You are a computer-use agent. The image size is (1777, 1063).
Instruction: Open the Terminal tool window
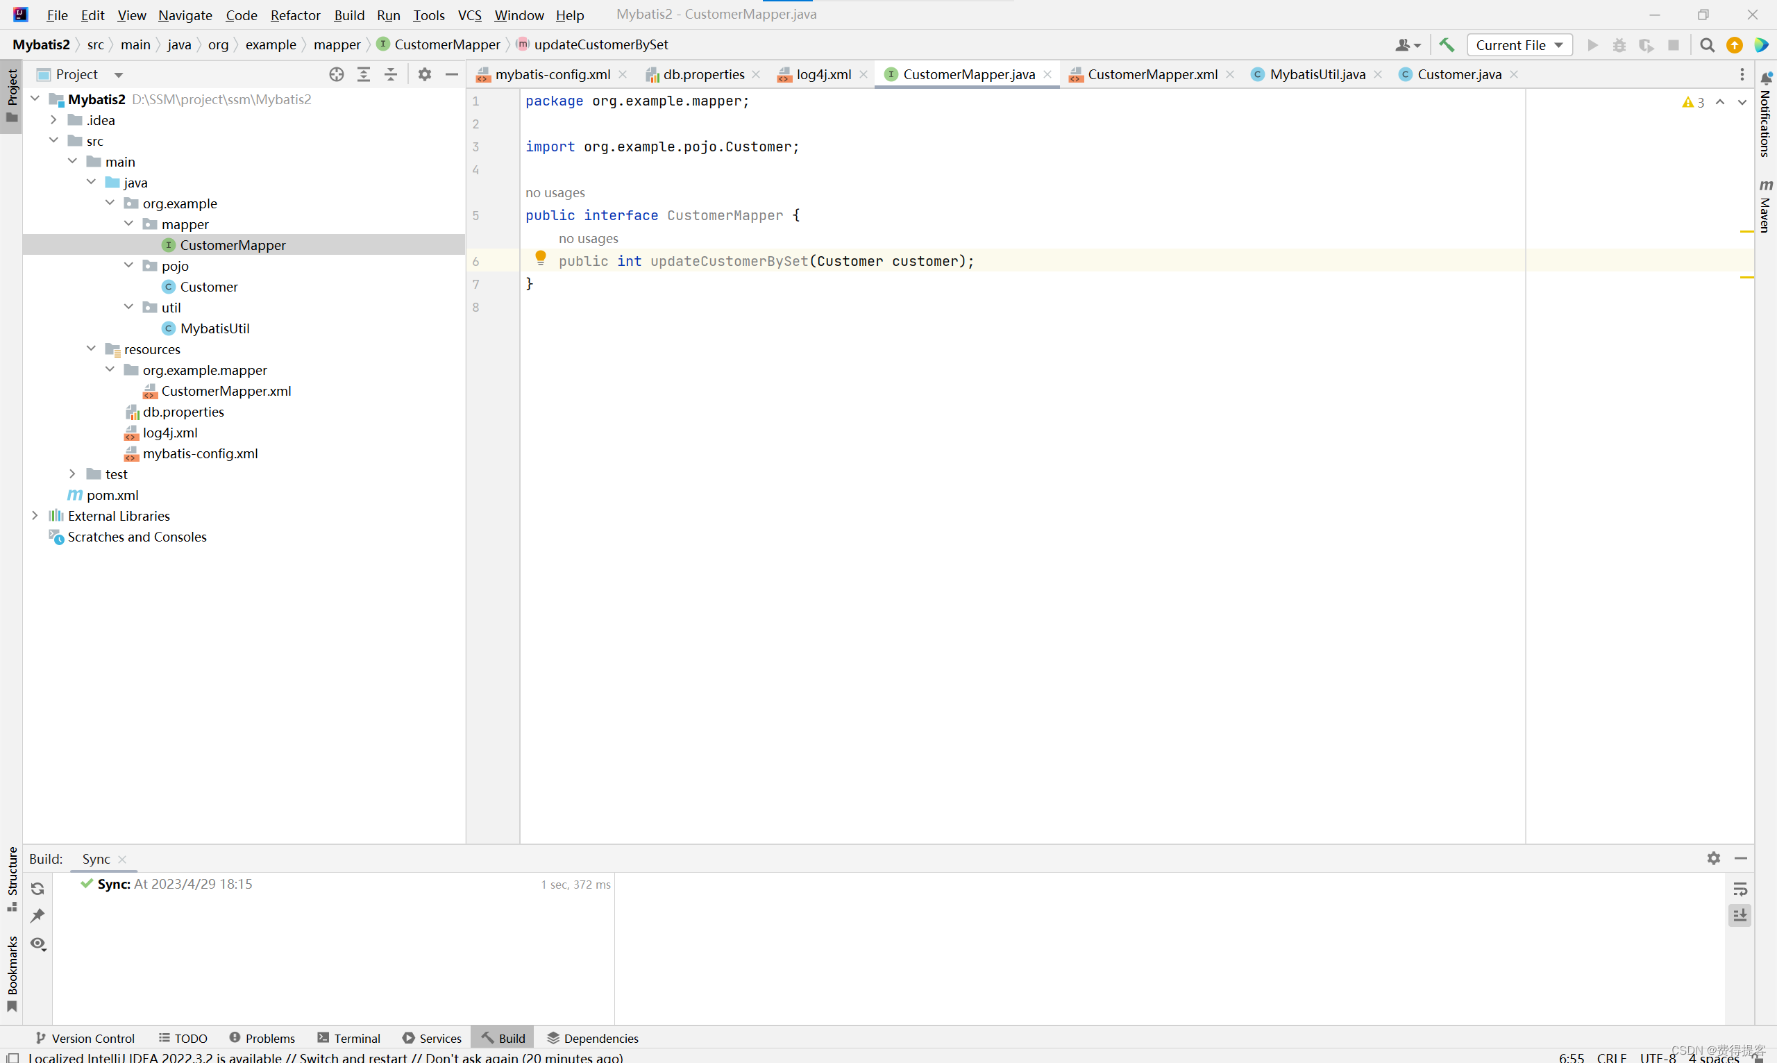coord(348,1038)
